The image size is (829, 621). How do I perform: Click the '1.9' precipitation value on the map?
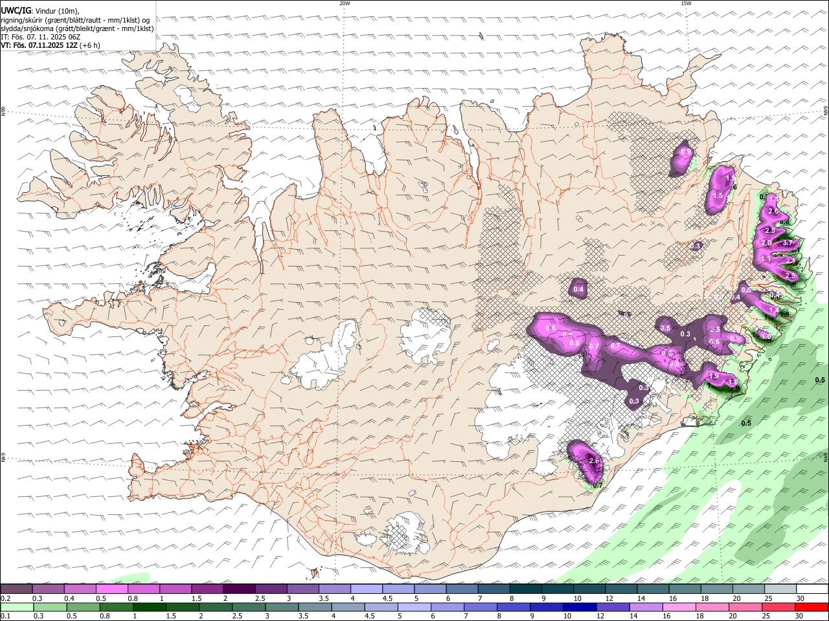point(714,376)
